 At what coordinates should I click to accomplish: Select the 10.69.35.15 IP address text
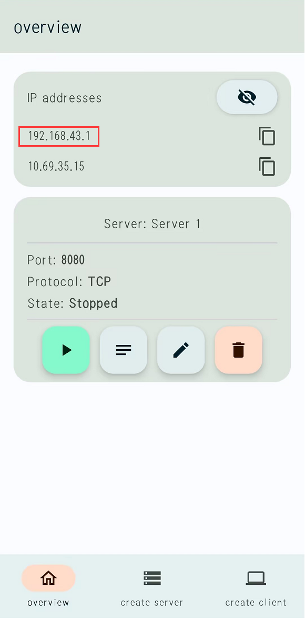pos(56,166)
